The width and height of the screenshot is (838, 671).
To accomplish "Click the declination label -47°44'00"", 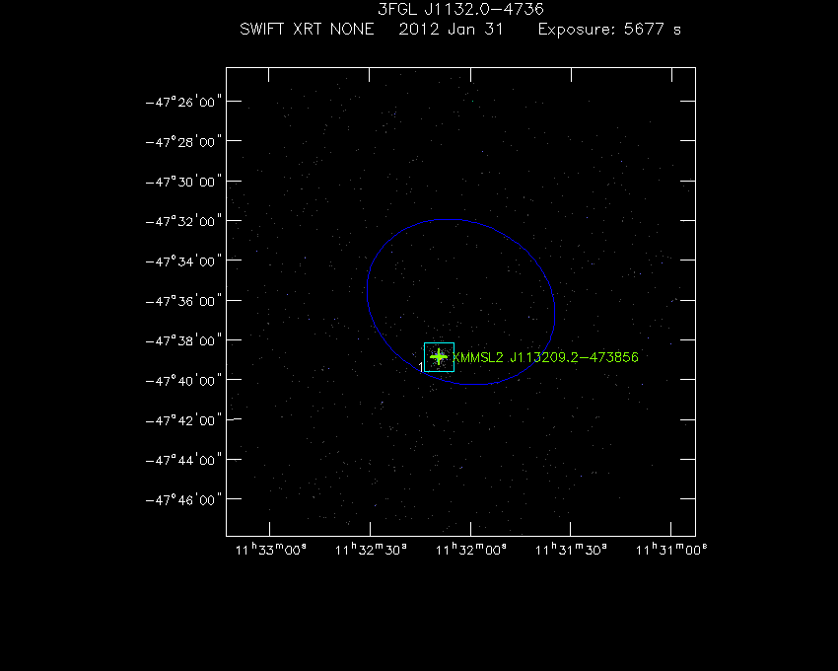I will [x=183, y=460].
